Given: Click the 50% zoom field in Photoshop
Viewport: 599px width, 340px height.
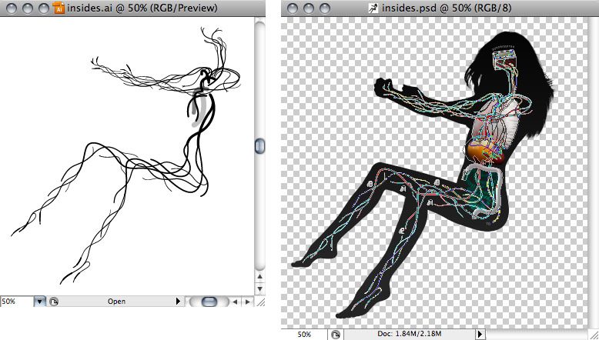Looking at the screenshot, I should 304,334.
